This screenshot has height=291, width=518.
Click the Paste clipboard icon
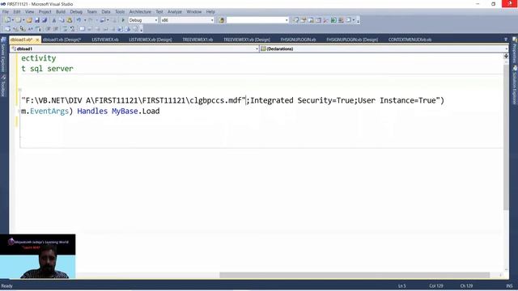coord(70,20)
